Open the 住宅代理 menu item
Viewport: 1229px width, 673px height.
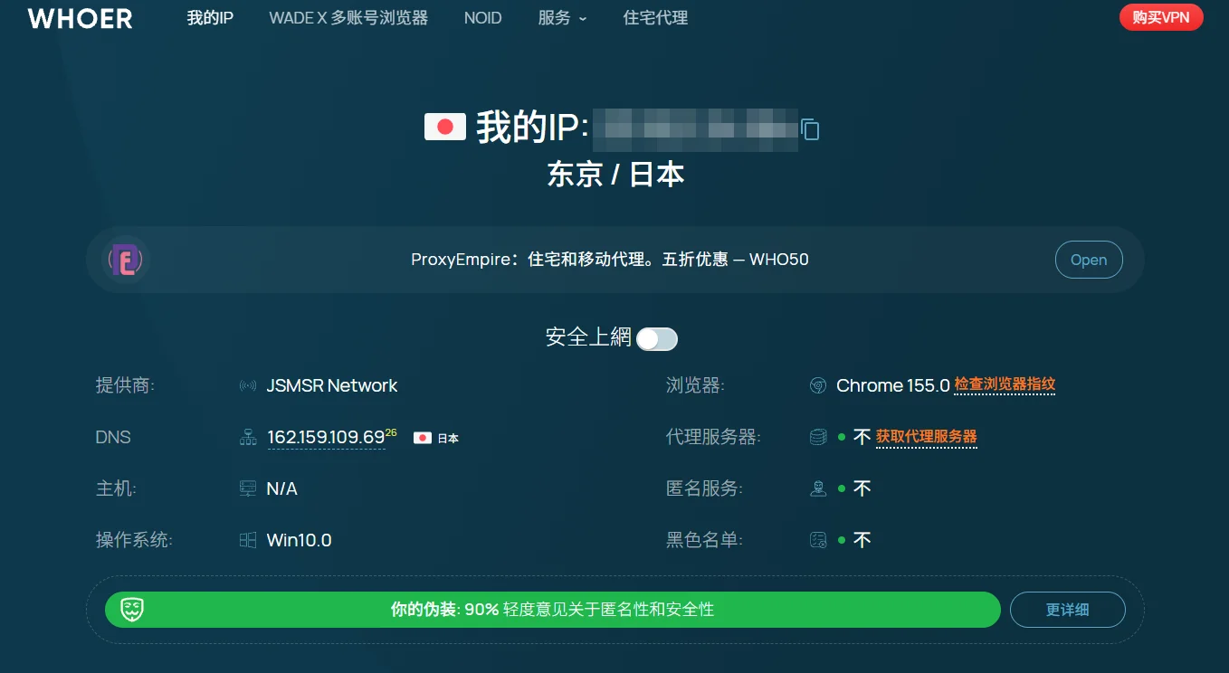coord(655,18)
